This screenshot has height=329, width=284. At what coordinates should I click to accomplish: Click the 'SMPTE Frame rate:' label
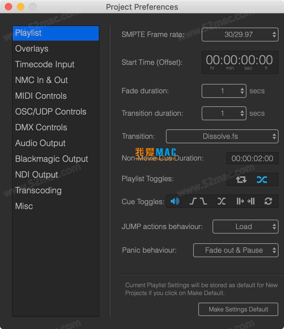click(153, 35)
